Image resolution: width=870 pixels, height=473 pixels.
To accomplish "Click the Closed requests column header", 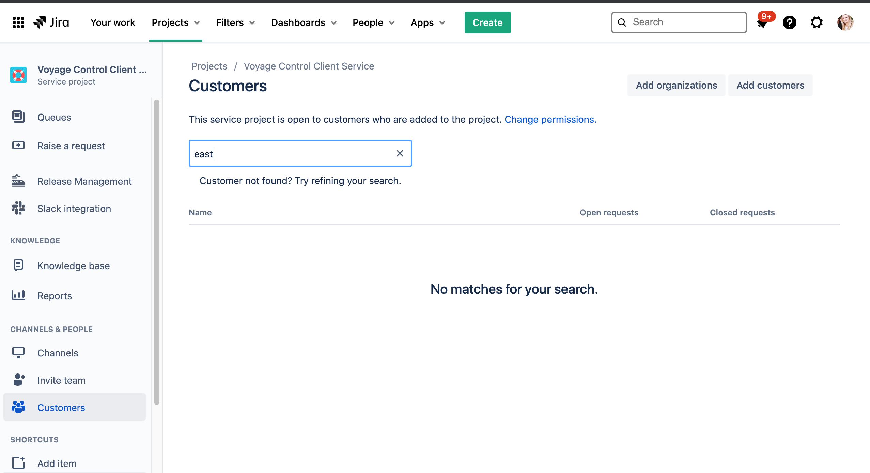I will pyautogui.click(x=742, y=212).
